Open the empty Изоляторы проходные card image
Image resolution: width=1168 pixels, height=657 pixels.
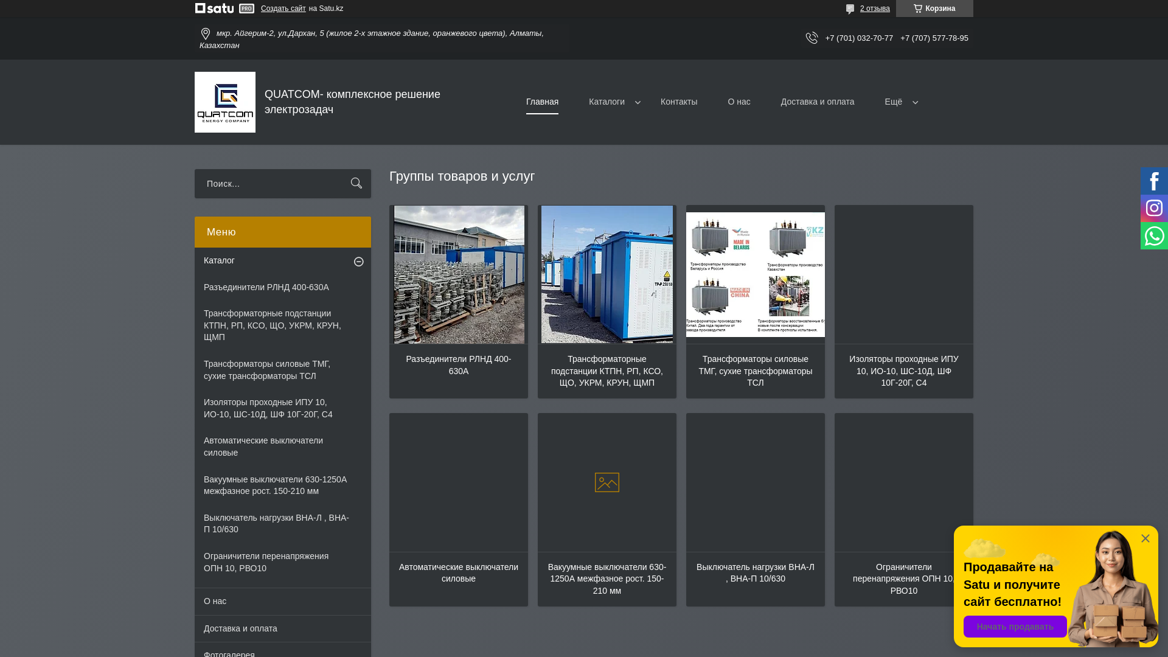coord(904,274)
